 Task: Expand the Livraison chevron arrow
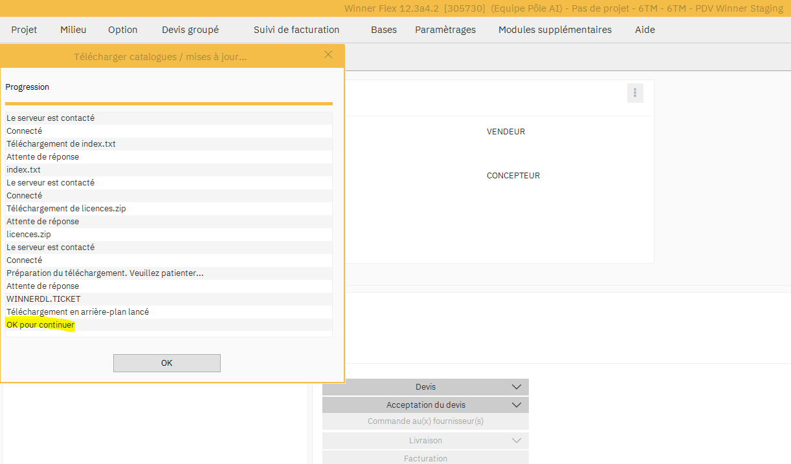point(516,441)
